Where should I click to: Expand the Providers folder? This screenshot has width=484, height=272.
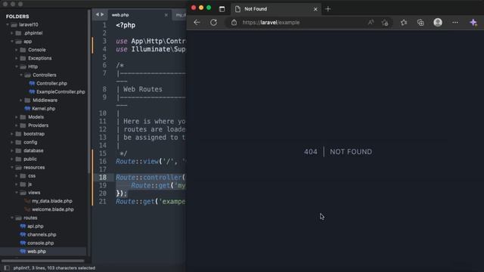click(x=17, y=125)
